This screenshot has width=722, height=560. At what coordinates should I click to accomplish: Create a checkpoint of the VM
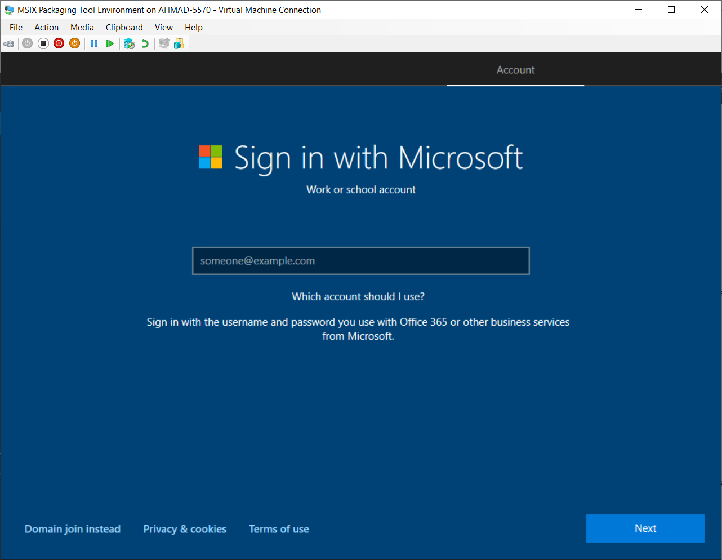[x=129, y=43]
